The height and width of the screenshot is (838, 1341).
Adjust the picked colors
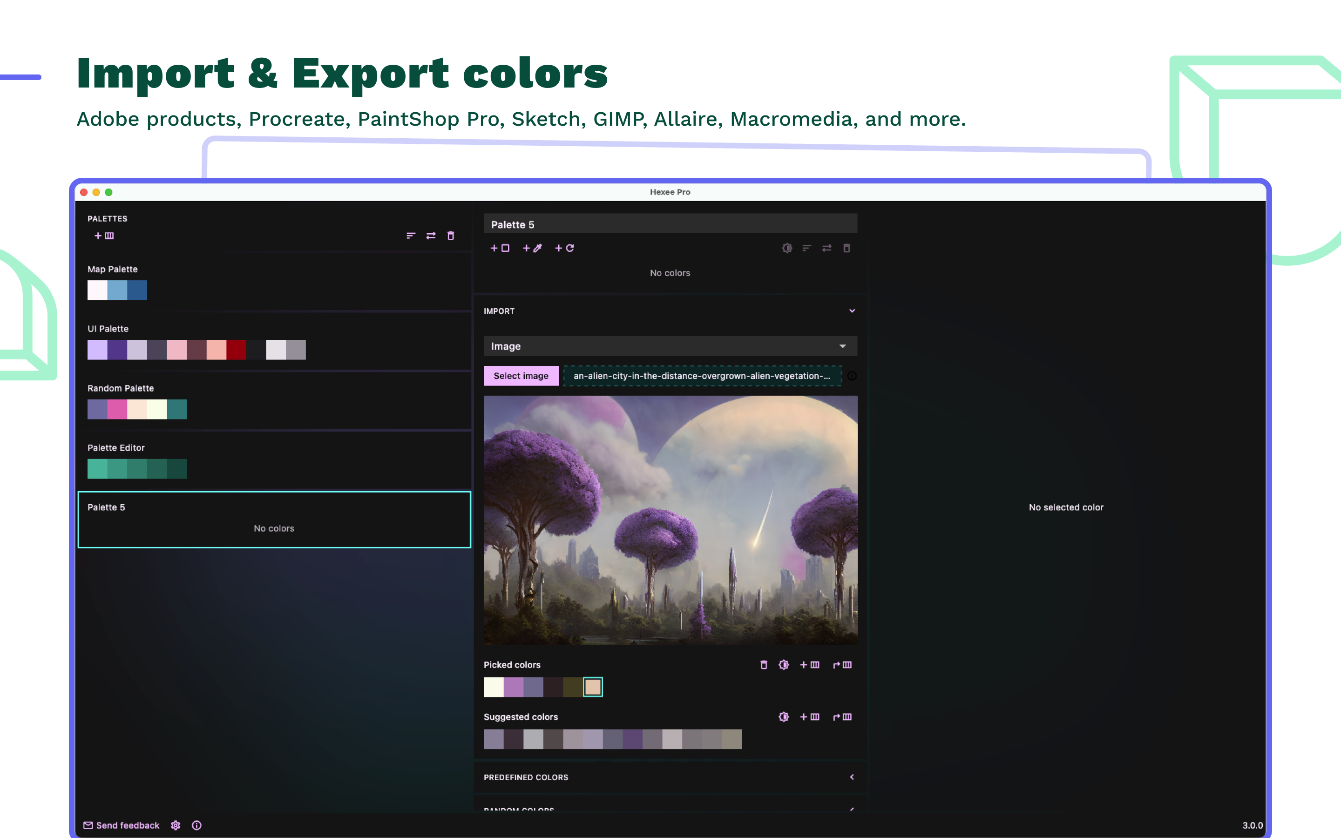coord(784,664)
